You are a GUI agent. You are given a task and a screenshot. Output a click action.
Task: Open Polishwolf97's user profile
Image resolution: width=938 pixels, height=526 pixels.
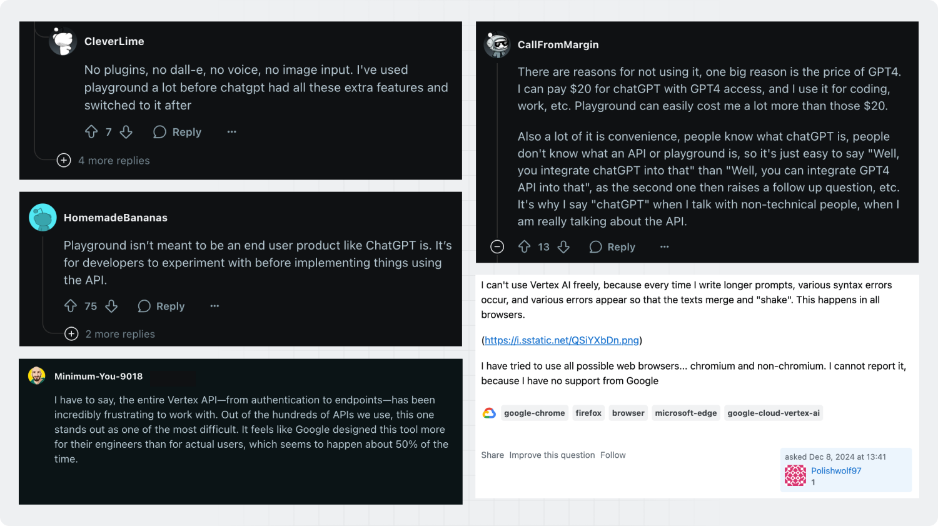point(836,470)
